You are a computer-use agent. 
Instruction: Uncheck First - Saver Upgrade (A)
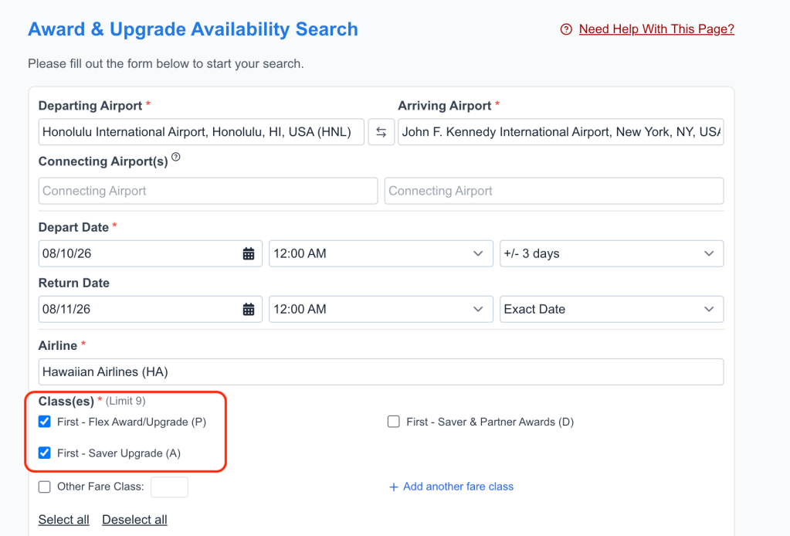pyautogui.click(x=45, y=453)
